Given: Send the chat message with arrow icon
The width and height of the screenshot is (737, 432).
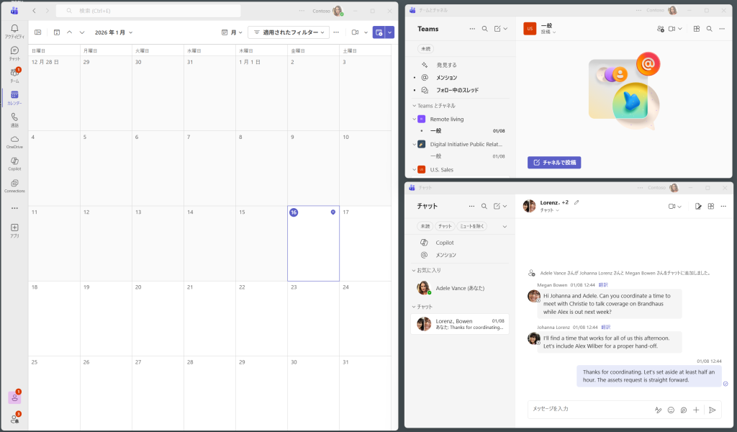Looking at the screenshot, I should [712, 410].
